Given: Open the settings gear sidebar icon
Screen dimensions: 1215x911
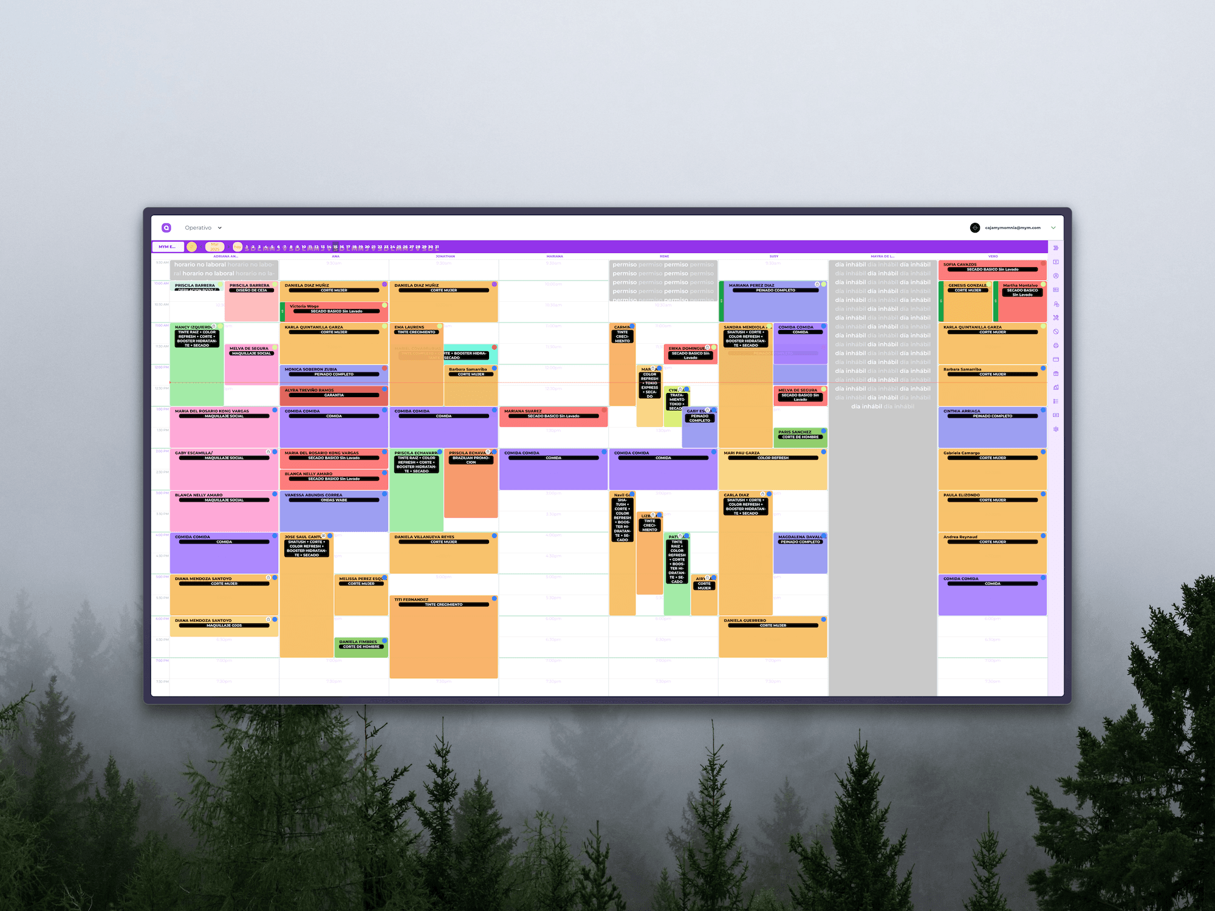Looking at the screenshot, I should tap(1056, 429).
